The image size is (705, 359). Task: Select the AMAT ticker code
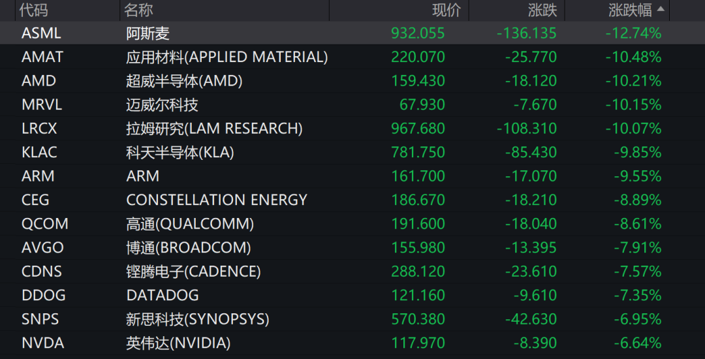(x=42, y=57)
